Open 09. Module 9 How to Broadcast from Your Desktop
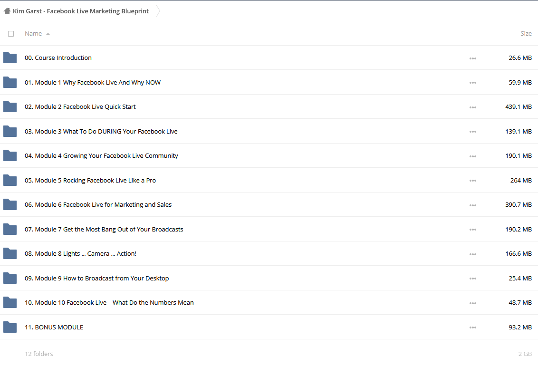 pyautogui.click(x=97, y=278)
